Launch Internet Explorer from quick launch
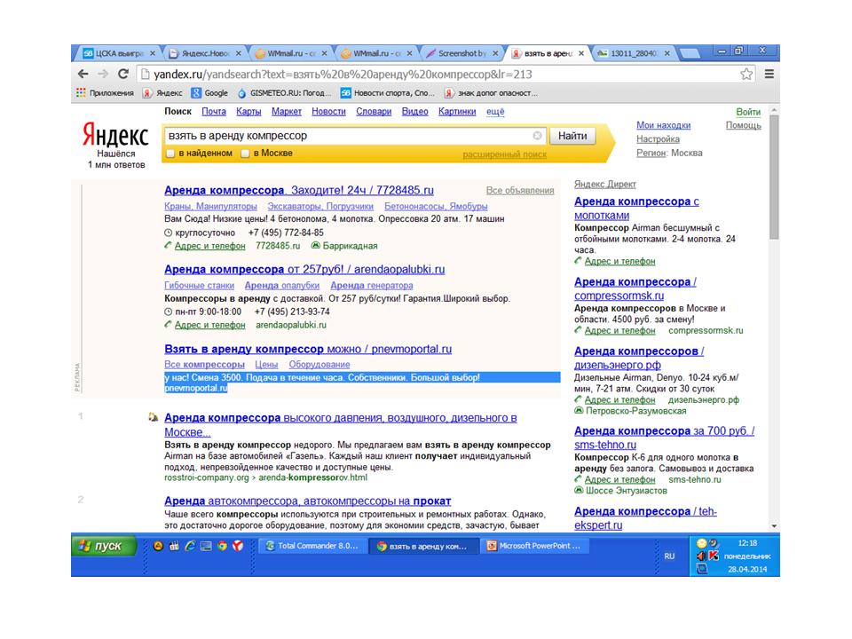Image resolution: width=852 pixels, height=639 pixels. pos(190,546)
